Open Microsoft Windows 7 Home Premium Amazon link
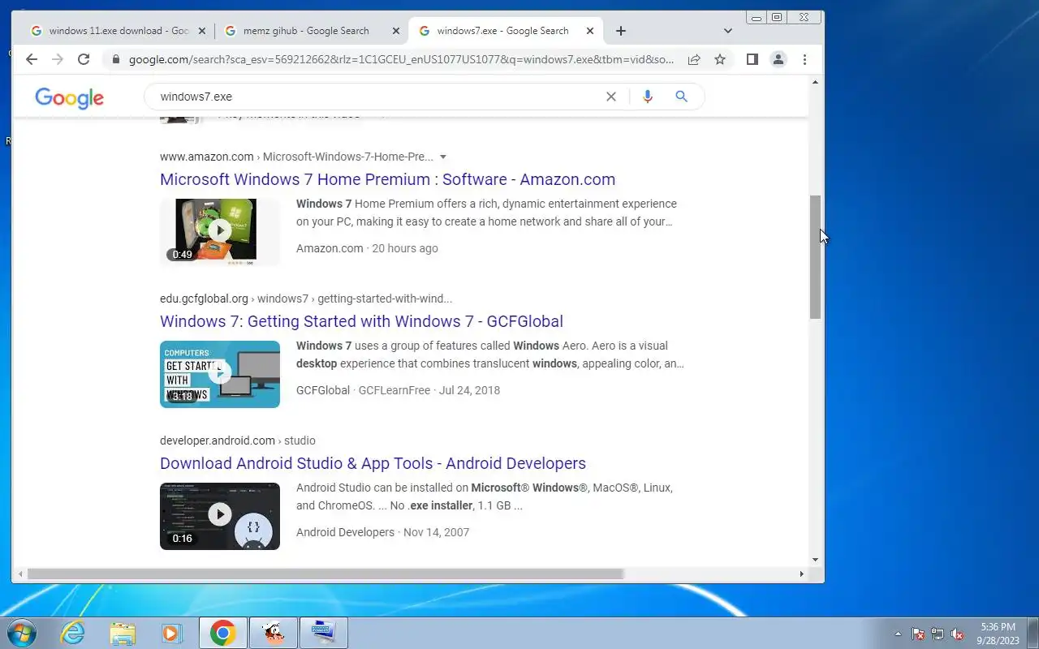Screen dimensions: 1039x649 click(x=387, y=179)
